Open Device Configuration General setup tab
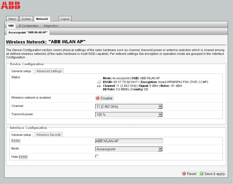Image resolution: width=233 pixels, height=184 pixels. (21, 71)
